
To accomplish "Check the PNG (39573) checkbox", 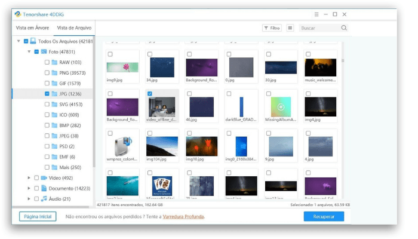I will click(x=47, y=73).
